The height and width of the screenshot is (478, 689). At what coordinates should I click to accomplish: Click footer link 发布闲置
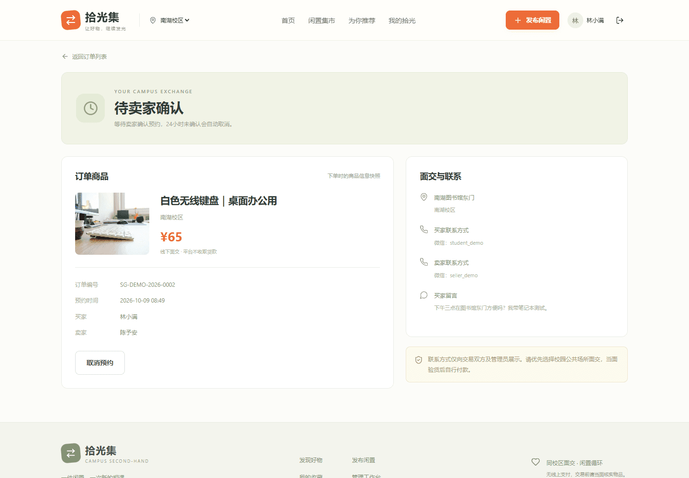[x=364, y=460]
